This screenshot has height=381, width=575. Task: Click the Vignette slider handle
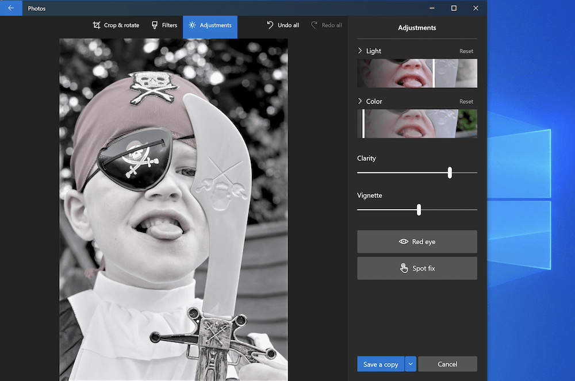(x=419, y=210)
